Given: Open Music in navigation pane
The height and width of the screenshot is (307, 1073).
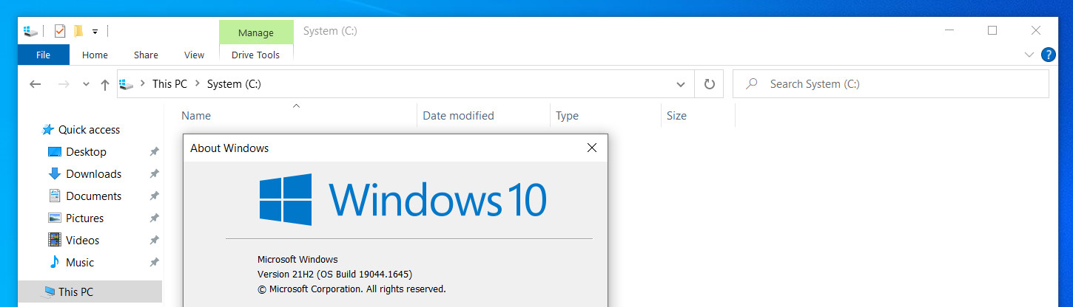Looking at the screenshot, I should coord(80,263).
